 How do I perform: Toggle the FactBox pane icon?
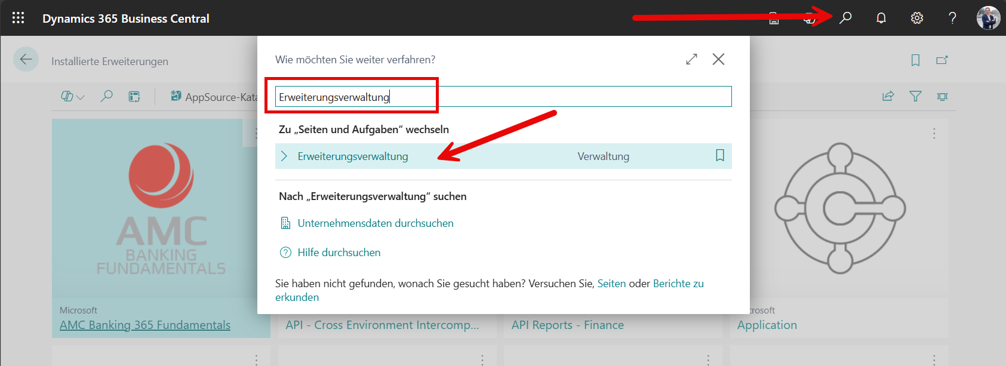click(942, 96)
